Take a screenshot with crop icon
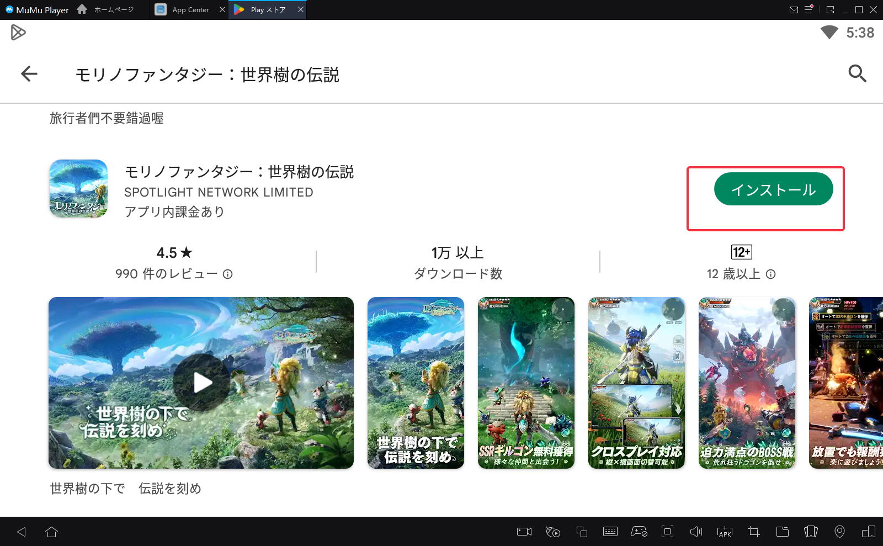 pyautogui.click(x=754, y=532)
